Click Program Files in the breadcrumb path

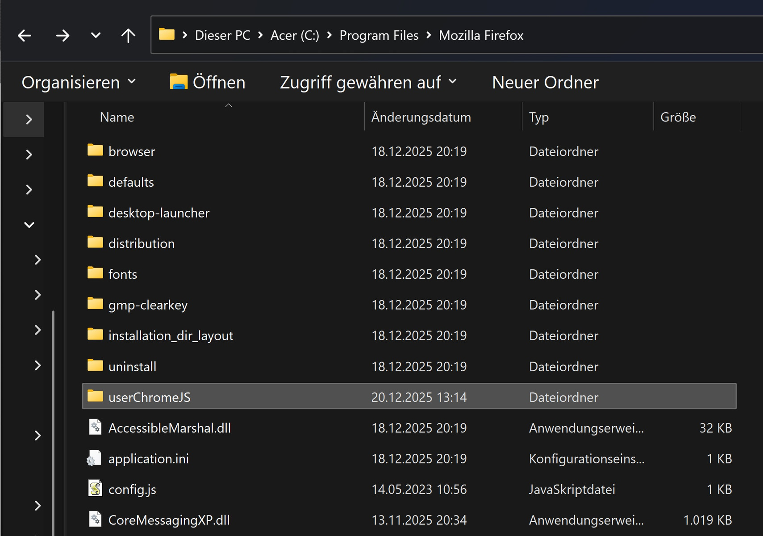pos(379,35)
